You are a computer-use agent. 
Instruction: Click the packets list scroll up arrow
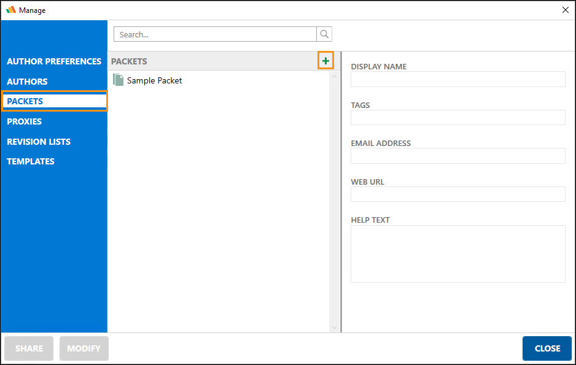334,76
